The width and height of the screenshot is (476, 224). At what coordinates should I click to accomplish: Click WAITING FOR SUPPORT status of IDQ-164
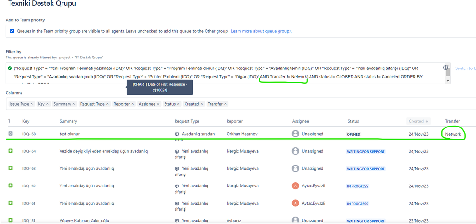pyautogui.click(x=366, y=151)
